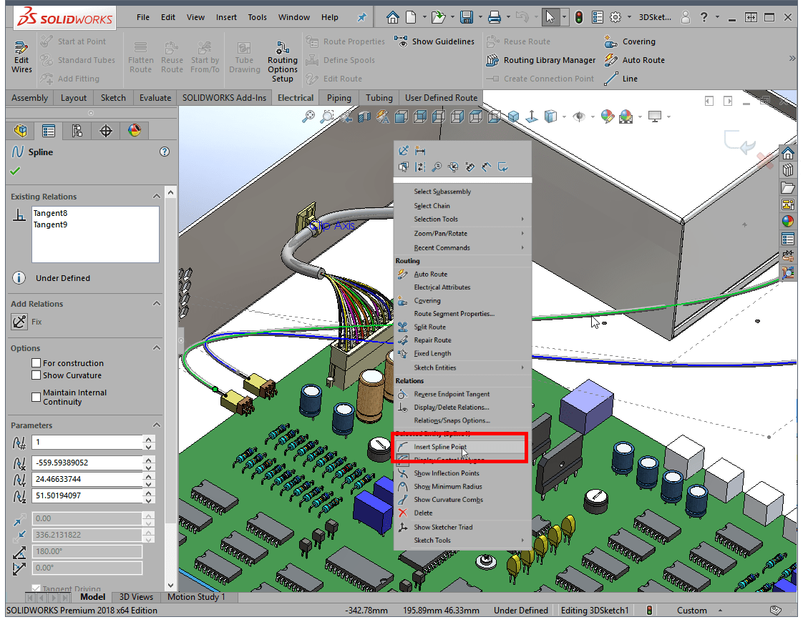Image resolution: width=803 pixels, height=622 pixels.
Task: Open Routing Options Setup
Action: click(282, 60)
